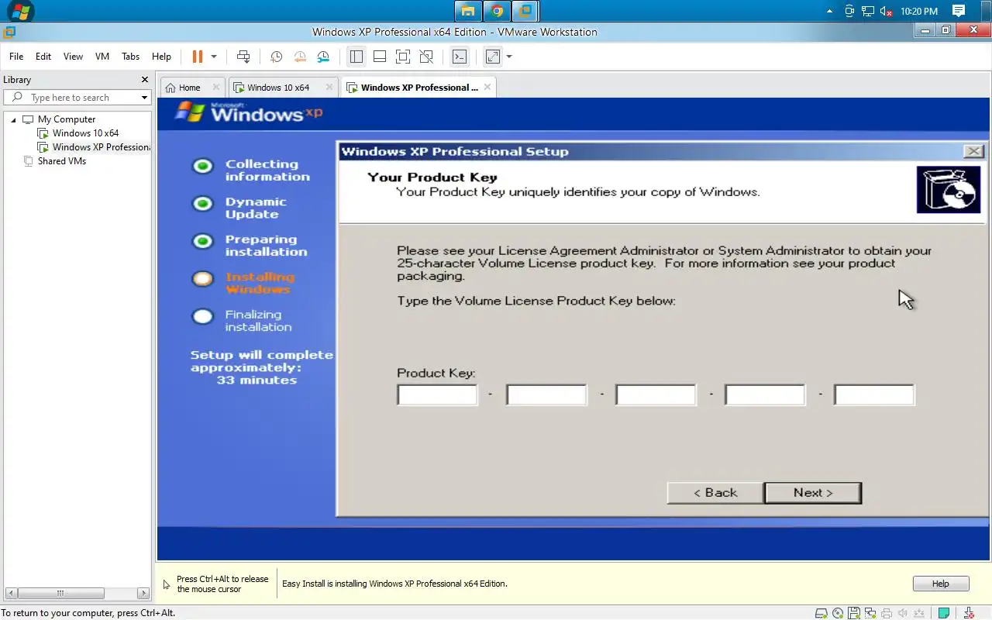
Task: Click the input grab indicator status icon
Action: (969, 613)
